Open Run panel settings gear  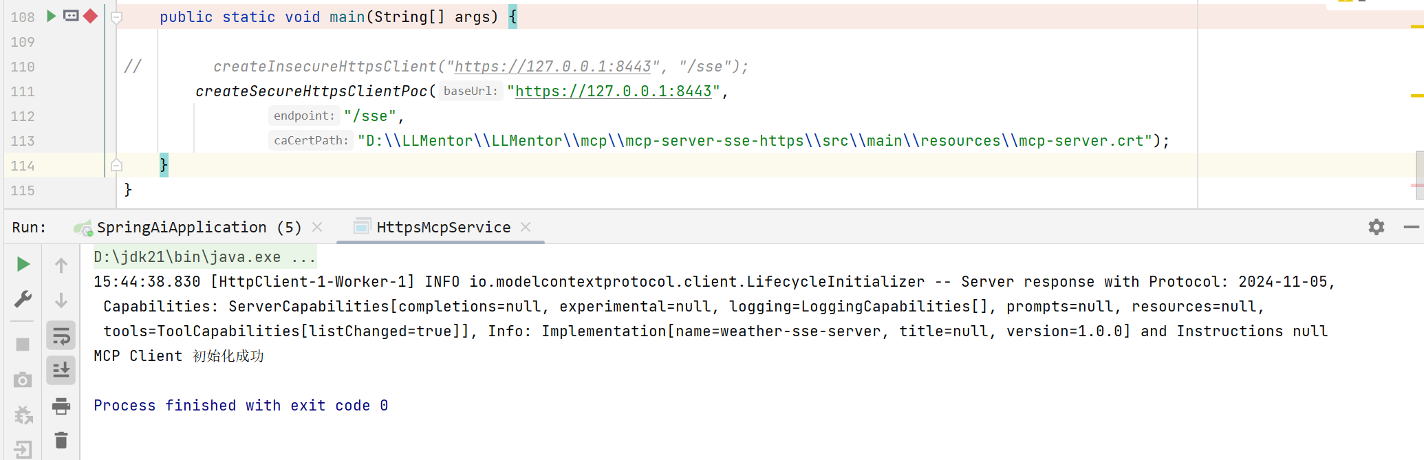coord(1376,227)
